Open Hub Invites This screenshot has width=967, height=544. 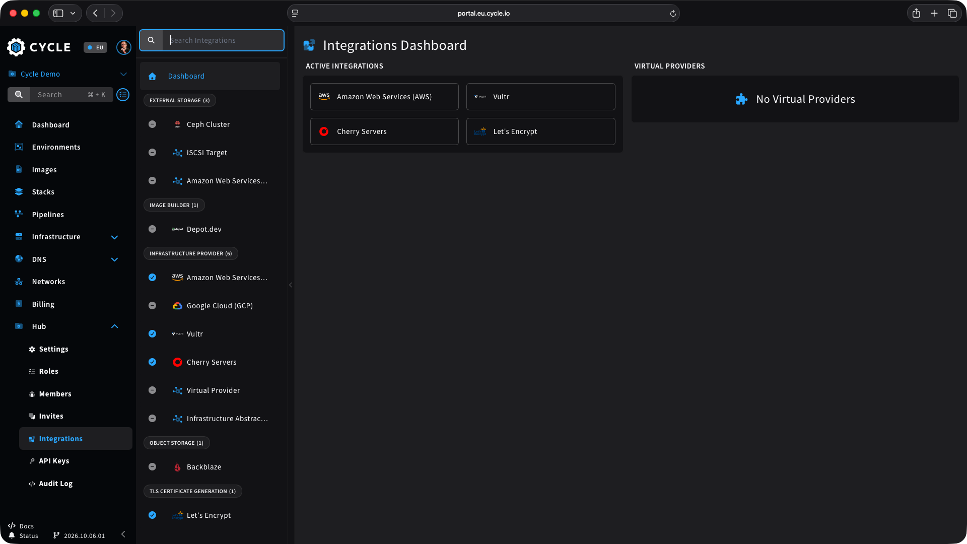(x=51, y=416)
